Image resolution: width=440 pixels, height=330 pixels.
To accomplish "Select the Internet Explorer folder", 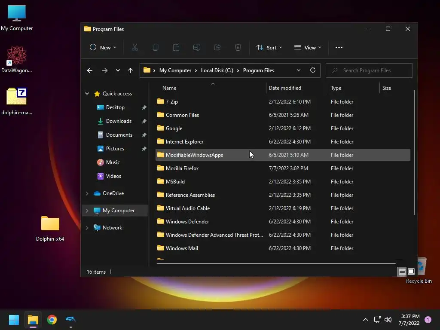I will coord(283,142).
